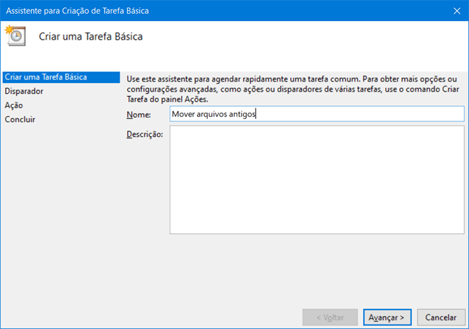Click the wizard instructions paragraph

pyautogui.click(x=292, y=88)
